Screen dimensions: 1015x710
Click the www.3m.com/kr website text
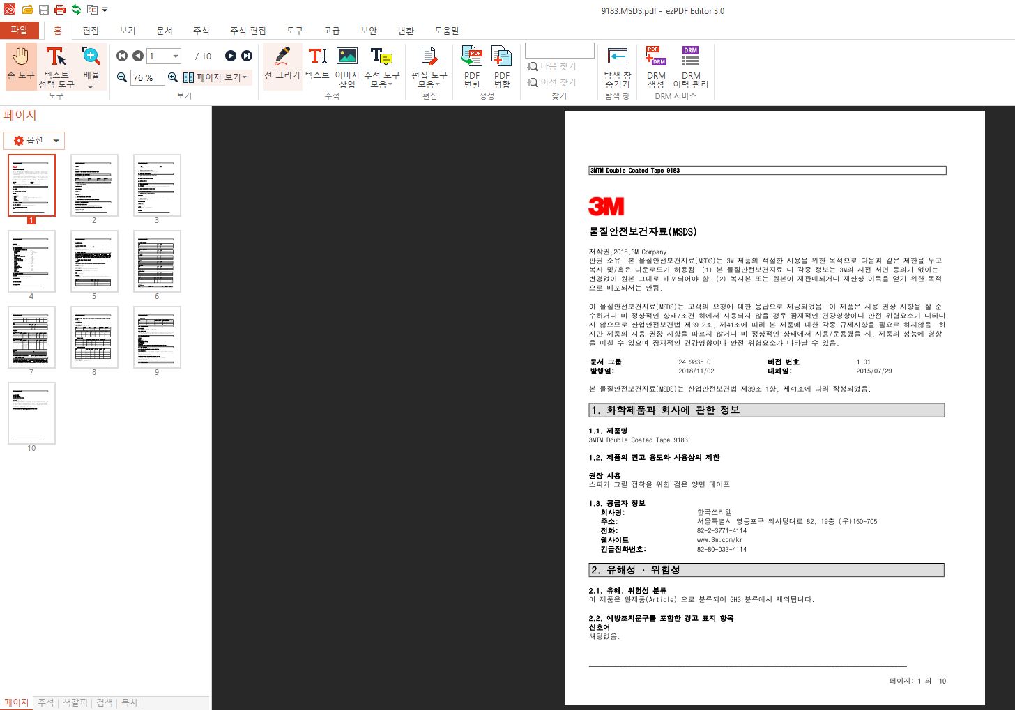[719, 540]
